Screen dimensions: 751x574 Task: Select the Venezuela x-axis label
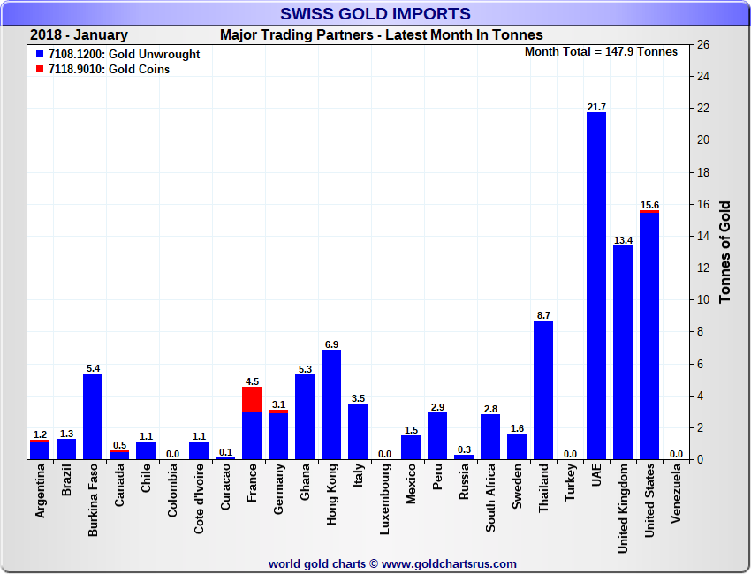pos(676,493)
